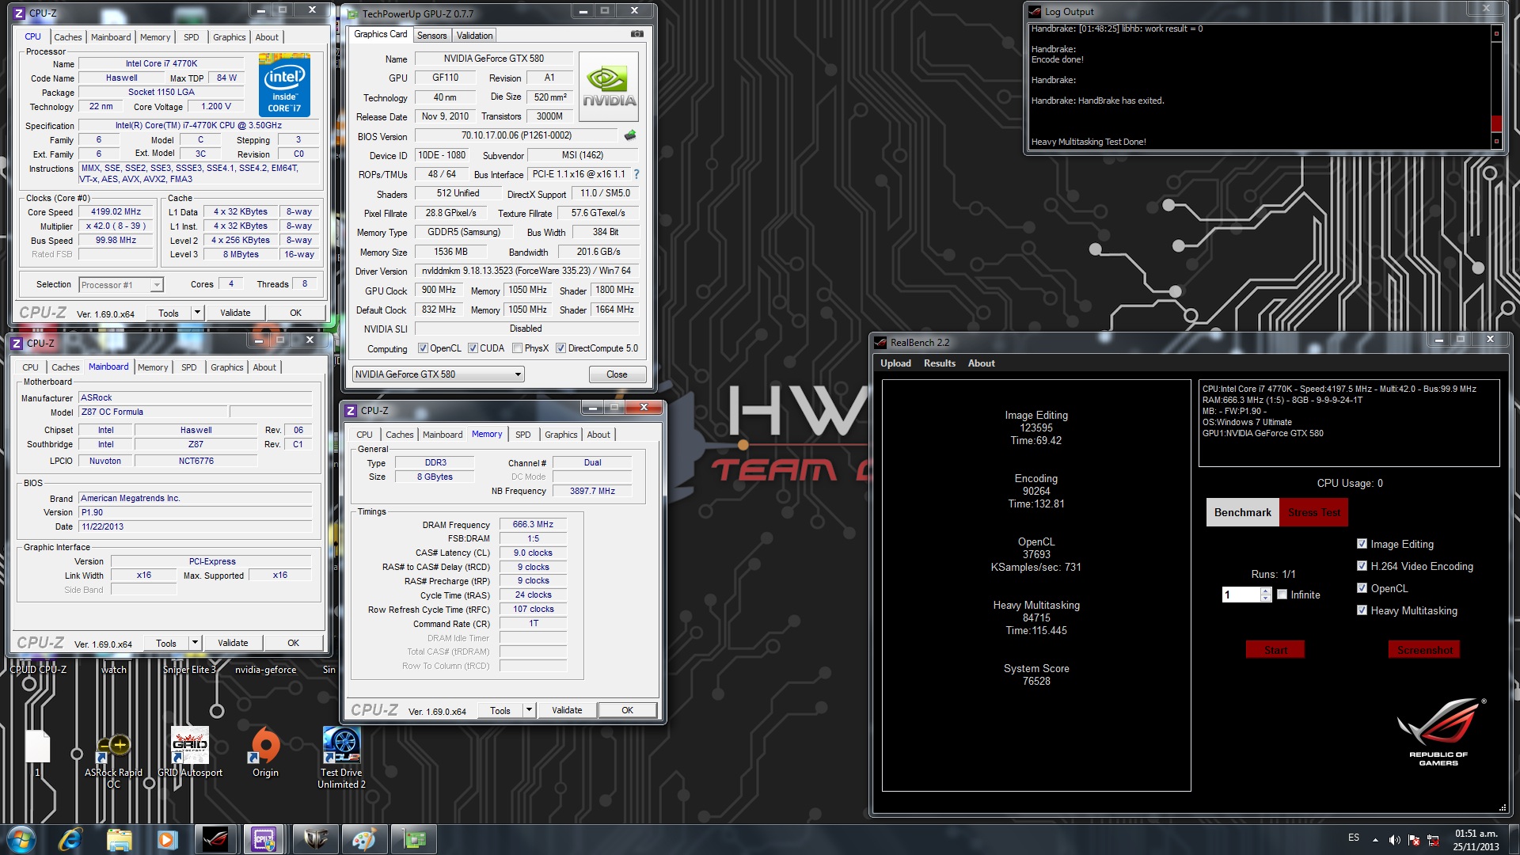Switch to the Caches tab in top CPU-Z
Viewport: 1520px width, 855px height.
68,37
